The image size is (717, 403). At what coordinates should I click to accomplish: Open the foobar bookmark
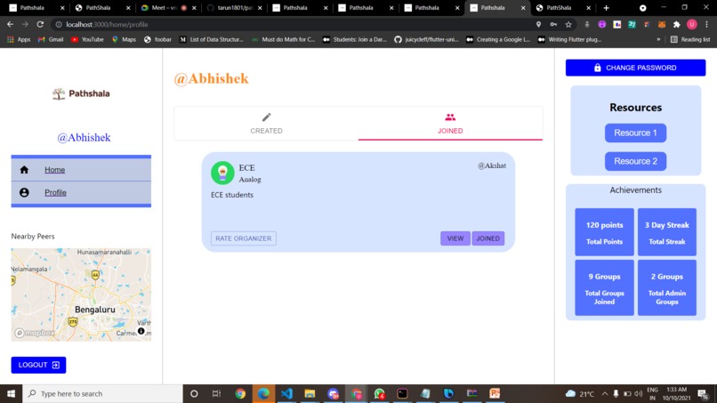(x=157, y=39)
